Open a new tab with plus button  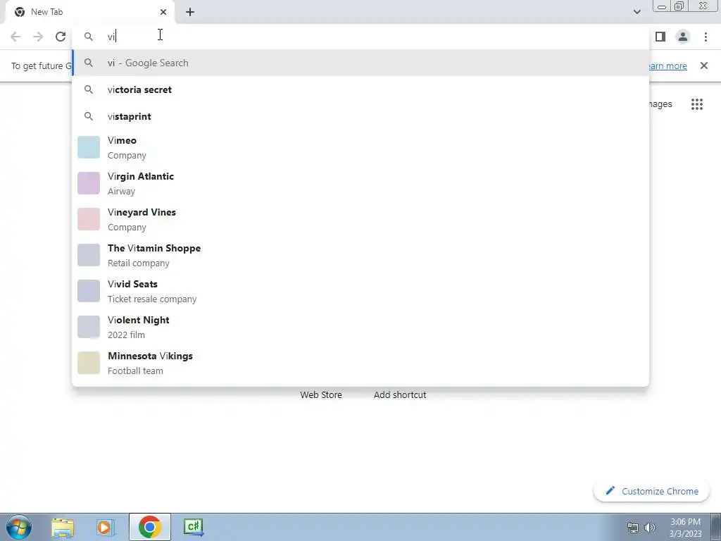click(x=190, y=12)
